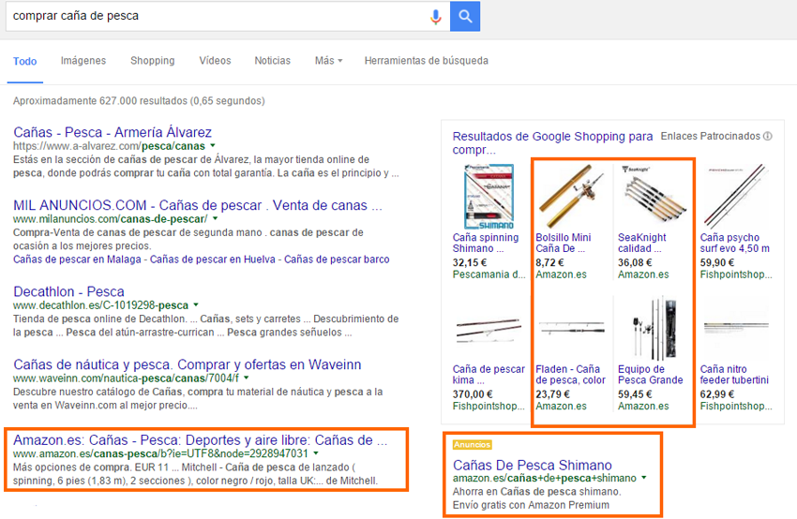Open SeaKnight calidad product title
Image resolution: width=797 pixels, height=519 pixels.
point(642,243)
